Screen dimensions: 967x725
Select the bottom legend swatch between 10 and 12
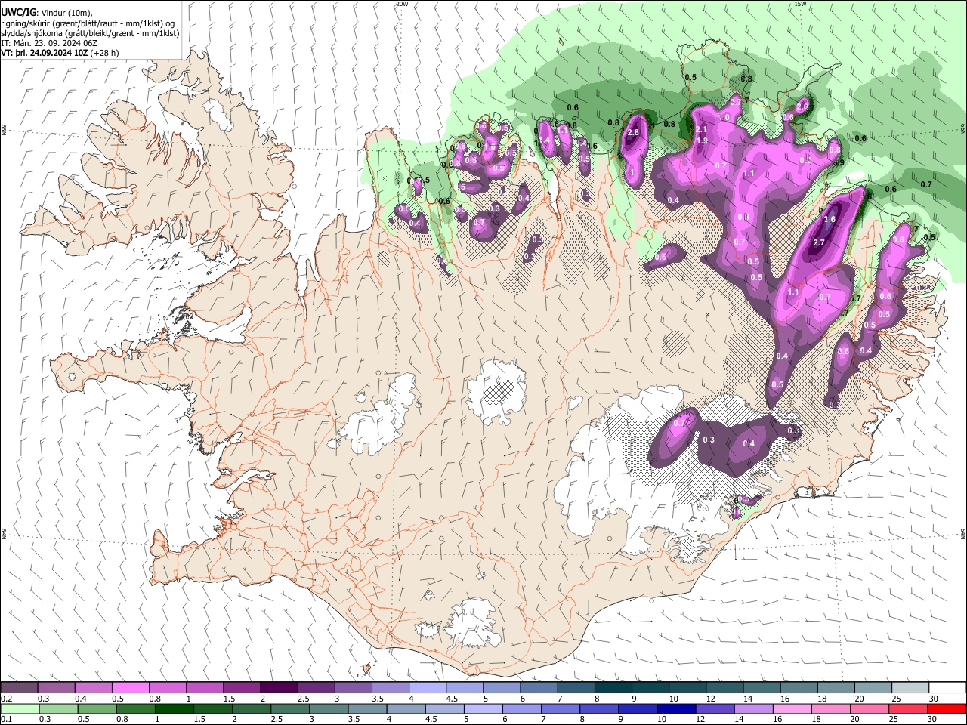click(677, 709)
